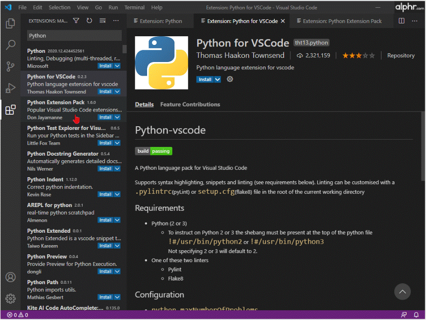426x320 pixels.
Task: Click the star rating of the extension
Action: (358, 56)
